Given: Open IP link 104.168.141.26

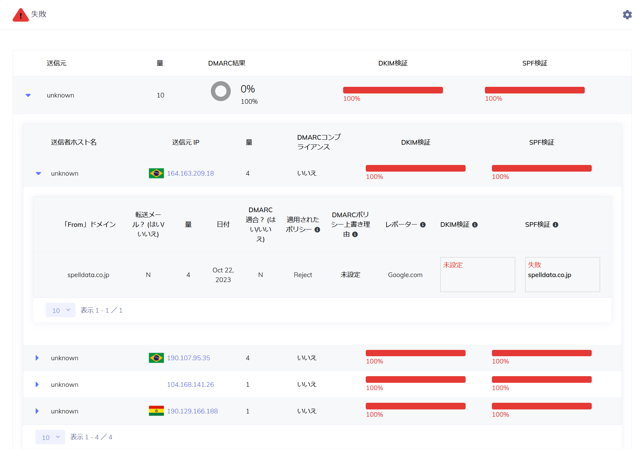Looking at the screenshot, I should pos(190,384).
